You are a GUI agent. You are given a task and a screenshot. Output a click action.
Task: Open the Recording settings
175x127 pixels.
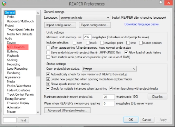point(13,64)
